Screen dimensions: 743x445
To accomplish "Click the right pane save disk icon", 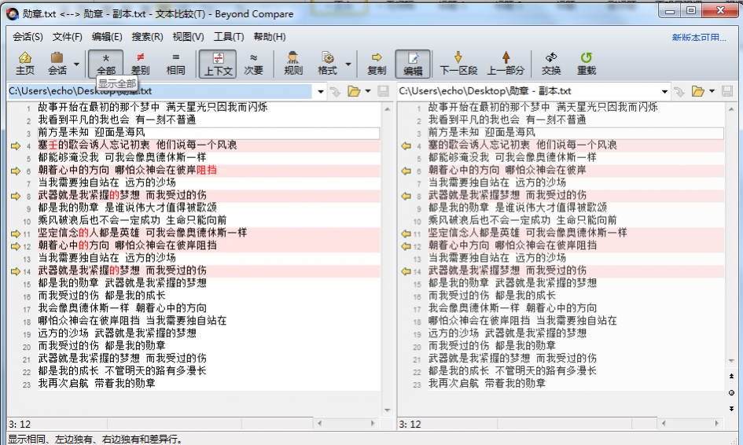I will click(x=727, y=91).
